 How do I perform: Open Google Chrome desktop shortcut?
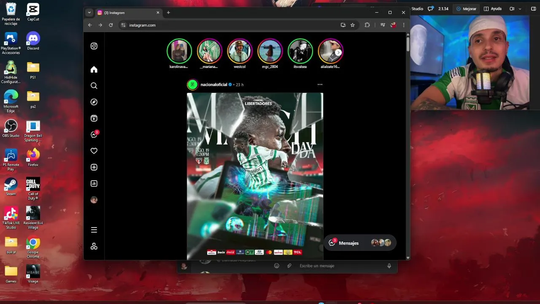33,247
